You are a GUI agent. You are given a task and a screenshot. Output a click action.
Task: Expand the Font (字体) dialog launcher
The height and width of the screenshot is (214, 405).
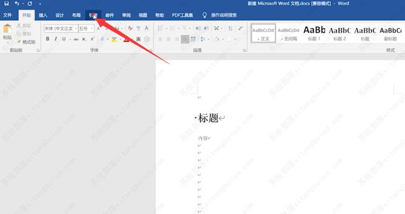(x=149, y=50)
